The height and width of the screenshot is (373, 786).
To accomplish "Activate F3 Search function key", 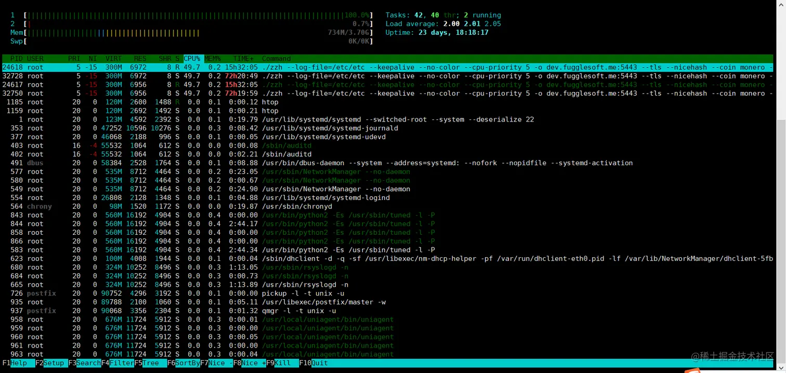I will click(84, 363).
